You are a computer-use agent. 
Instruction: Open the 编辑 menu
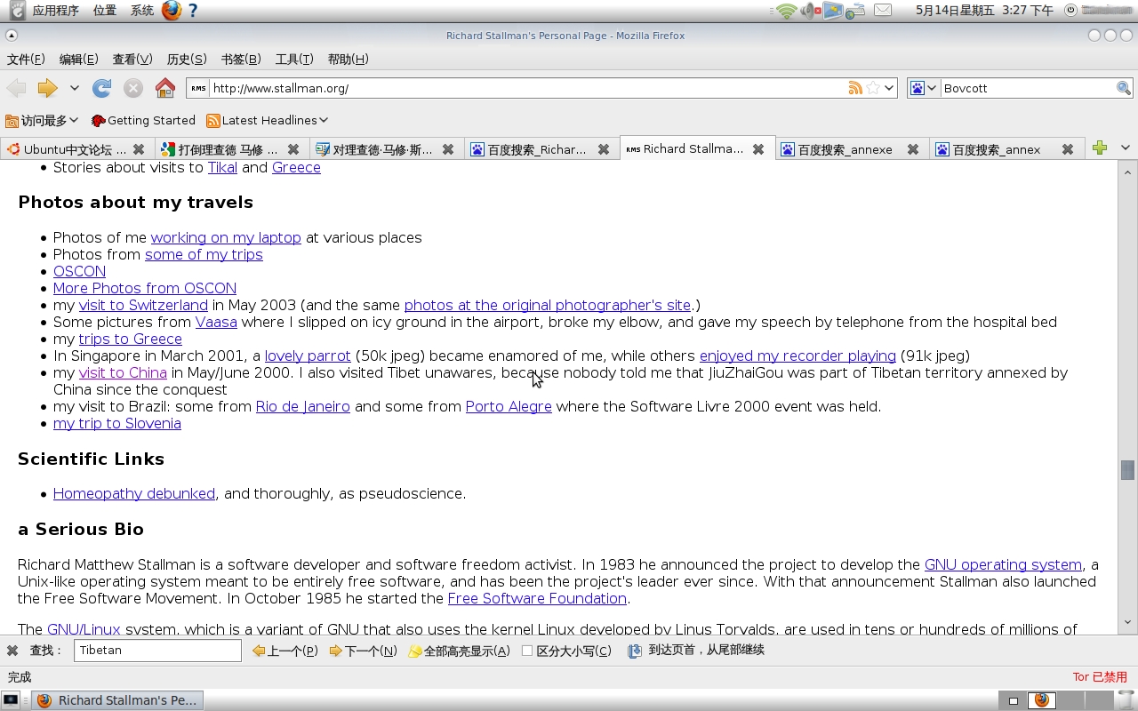78,59
